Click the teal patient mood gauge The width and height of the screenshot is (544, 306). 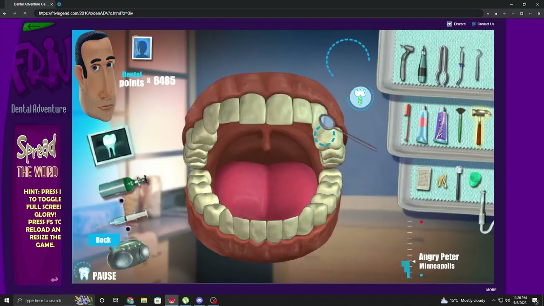coord(407,269)
